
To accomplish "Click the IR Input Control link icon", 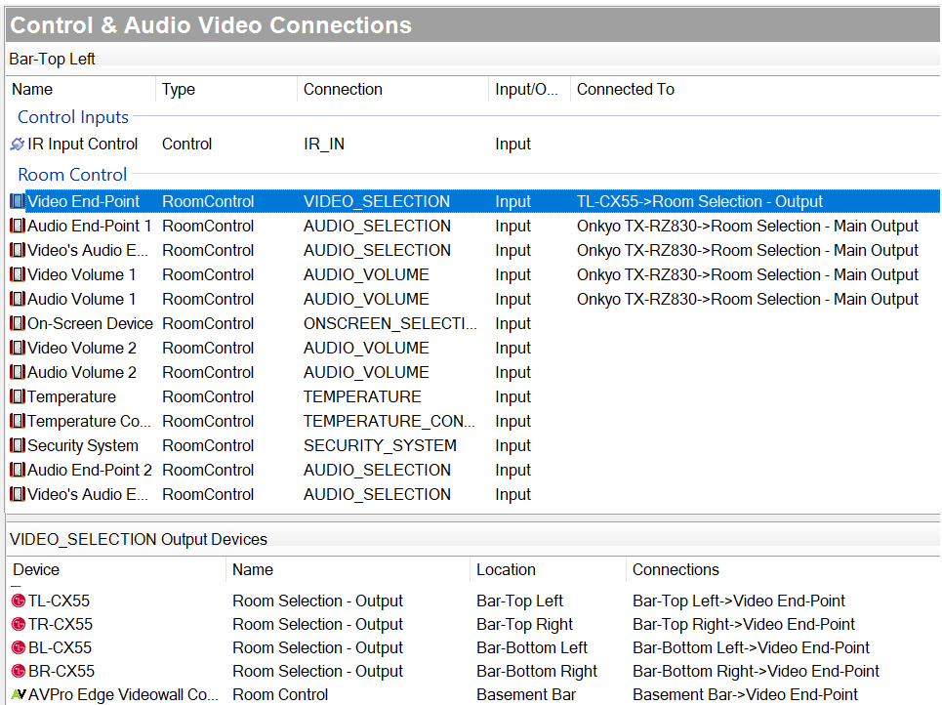I will coord(17,145).
